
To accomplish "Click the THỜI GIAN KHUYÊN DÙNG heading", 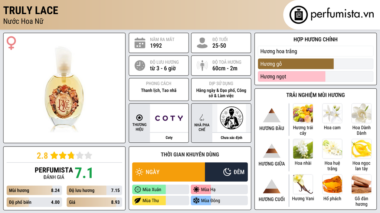I will (190, 155).
